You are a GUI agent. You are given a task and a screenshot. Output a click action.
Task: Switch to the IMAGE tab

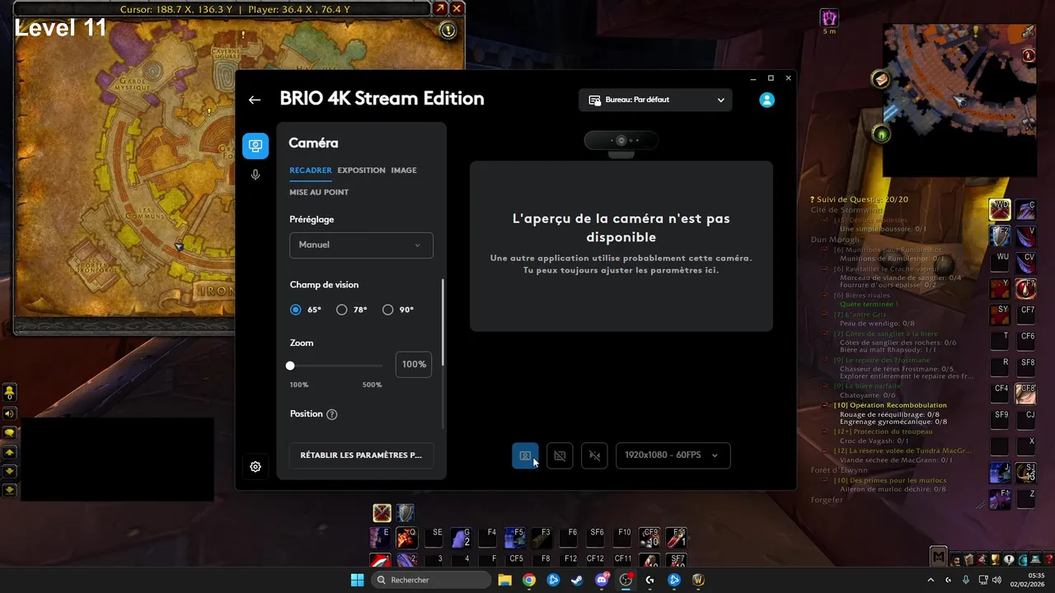click(404, 170)
